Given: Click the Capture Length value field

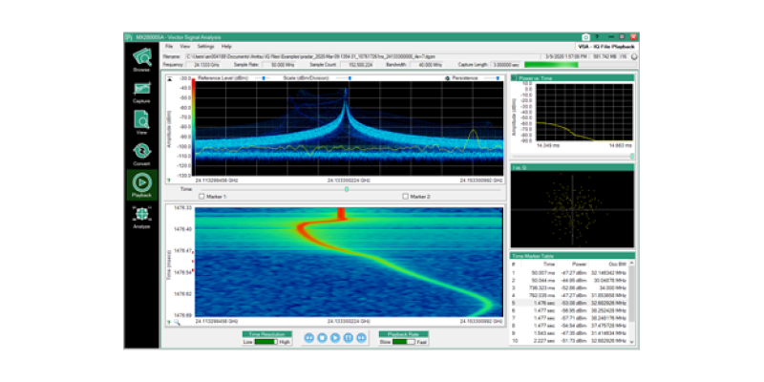Looking at the screenshot, I should 505,64.
